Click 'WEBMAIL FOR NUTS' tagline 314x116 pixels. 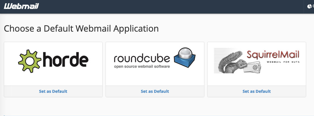click(x=283, y=62)
